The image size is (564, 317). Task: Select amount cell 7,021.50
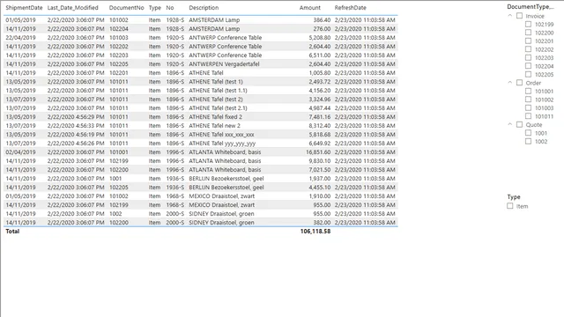[x=319, y=170]
